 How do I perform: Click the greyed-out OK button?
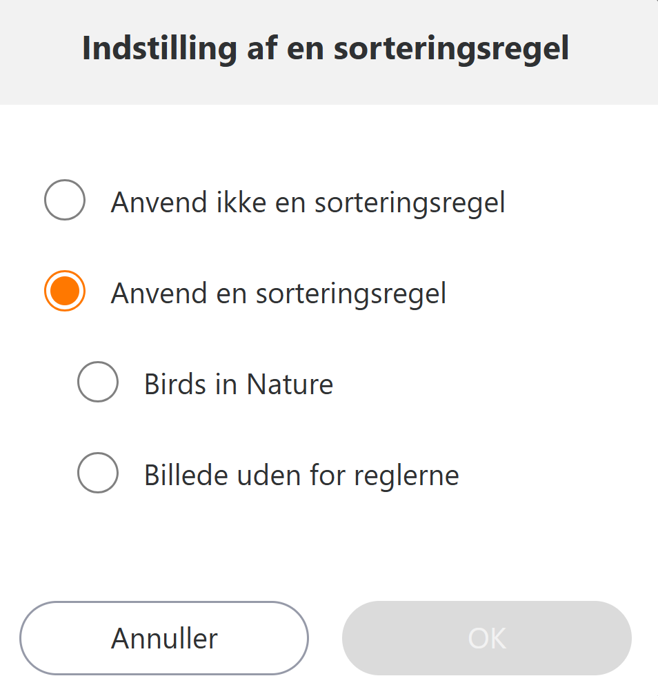point(487,638)
